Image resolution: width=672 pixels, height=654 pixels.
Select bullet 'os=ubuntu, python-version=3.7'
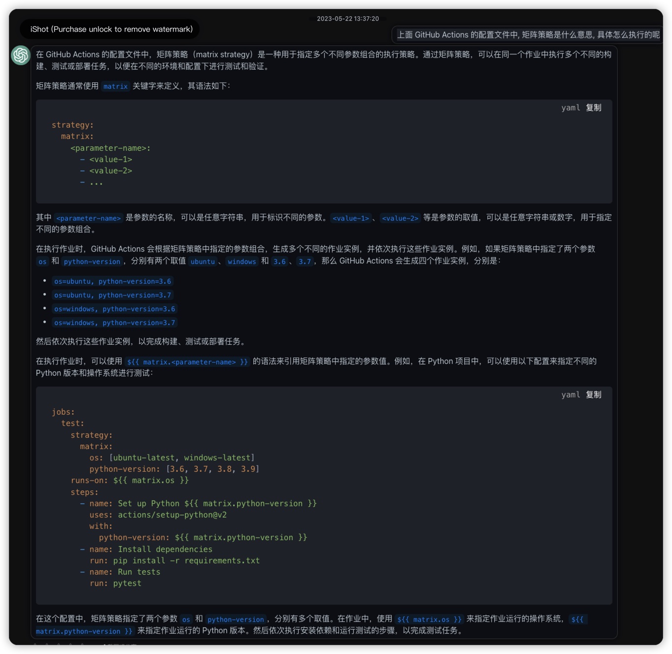point(113,295)
